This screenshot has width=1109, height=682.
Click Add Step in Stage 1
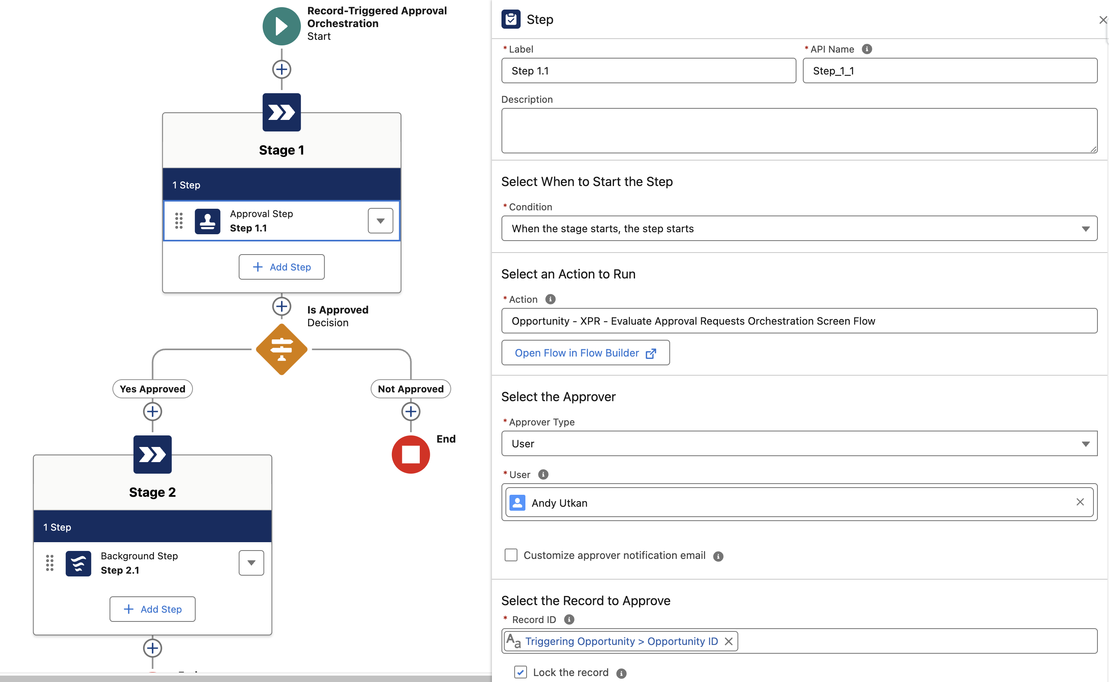click(x=281, y=267)
